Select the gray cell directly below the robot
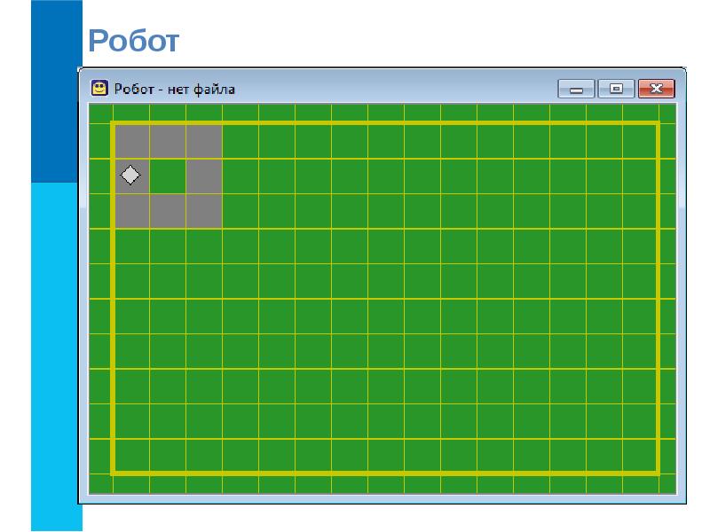 coord(131,211)
